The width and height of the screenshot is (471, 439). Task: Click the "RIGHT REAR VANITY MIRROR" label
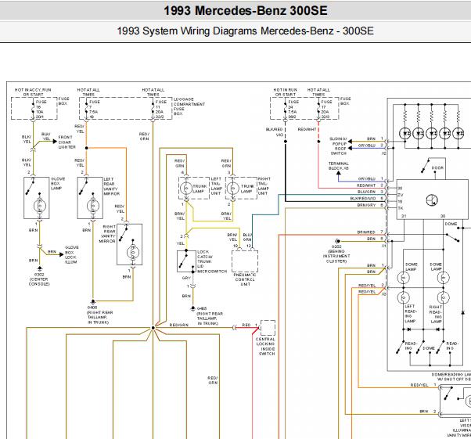pos(108,234)
